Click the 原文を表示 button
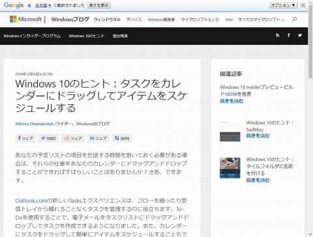 pos(98,5)
